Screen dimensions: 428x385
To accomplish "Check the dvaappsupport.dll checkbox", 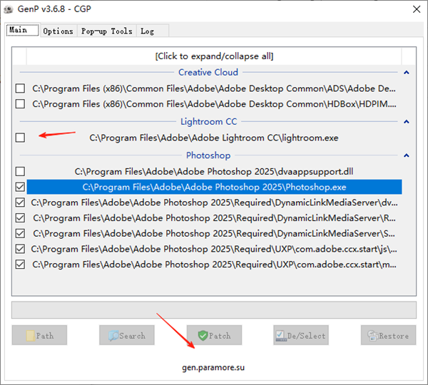I will coord(20,171).
